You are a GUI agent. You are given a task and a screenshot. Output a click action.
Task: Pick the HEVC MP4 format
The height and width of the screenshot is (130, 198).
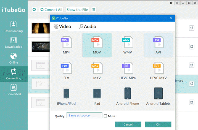(x=128, y=68)
